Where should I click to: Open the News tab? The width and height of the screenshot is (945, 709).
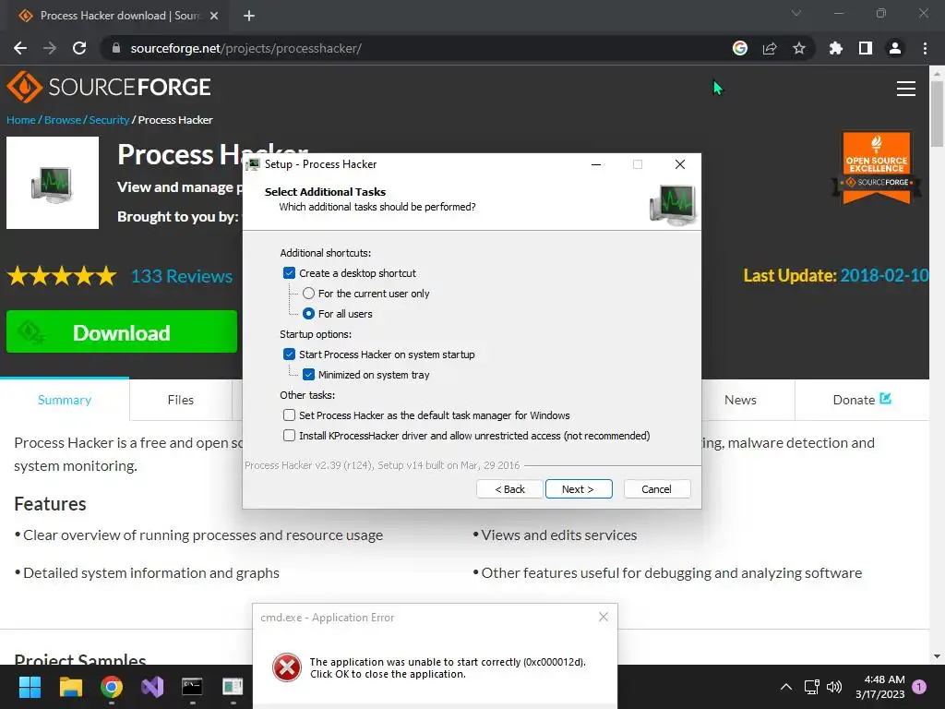[740, 400]
